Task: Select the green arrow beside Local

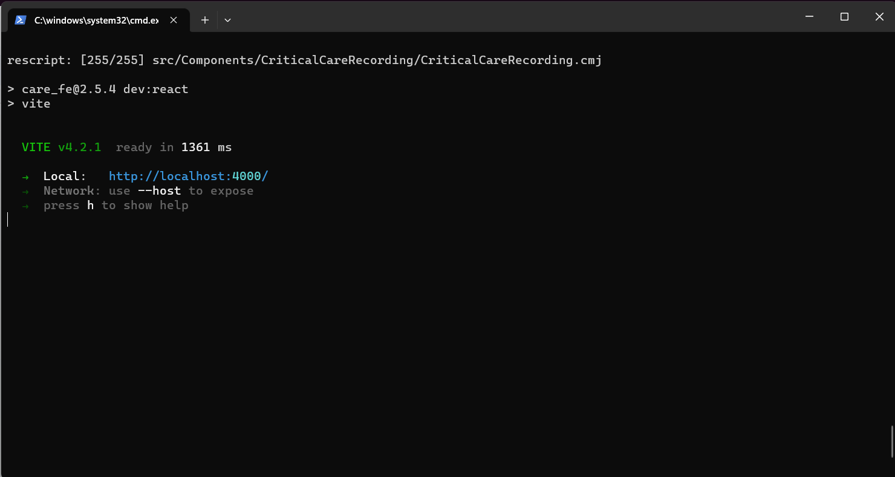Action: tap(25, 176)
